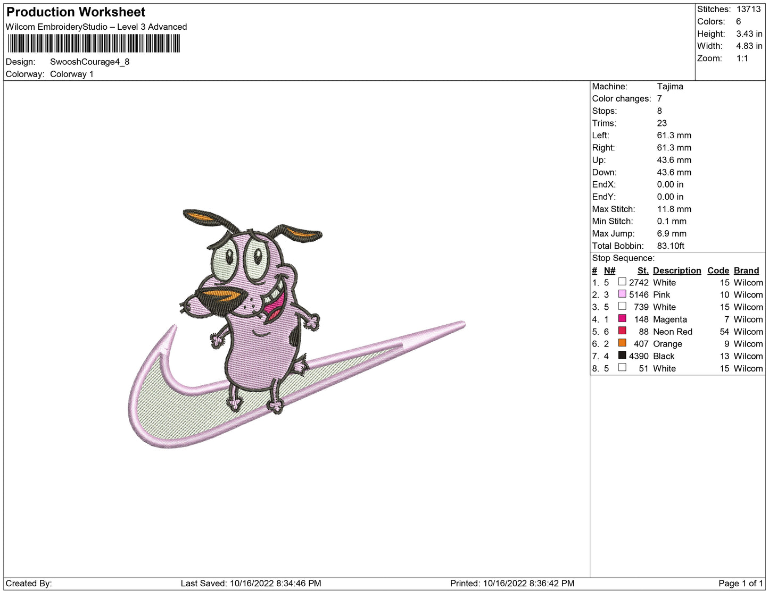Click the stitch count "2742" in stop row 1
The height and width of the screenshot is (591, 769).
pos(639,282)
